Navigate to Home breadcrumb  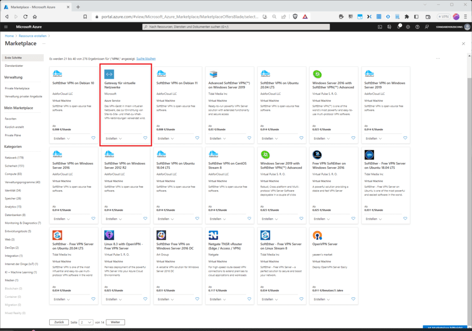pos(9,36)
